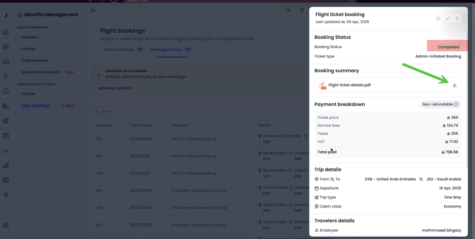Viewport: 475px width, 239px height.
Task: Open Providers under Health Insurance
Action: point(30,37)
